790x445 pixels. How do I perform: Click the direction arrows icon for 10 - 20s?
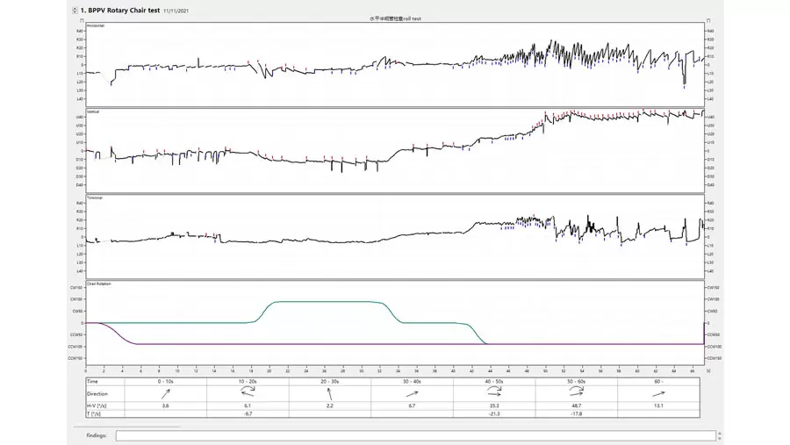pos(248,395)
